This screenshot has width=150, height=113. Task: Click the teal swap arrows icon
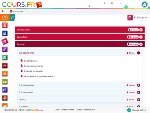pyautogui.click(x=12, y=18)
